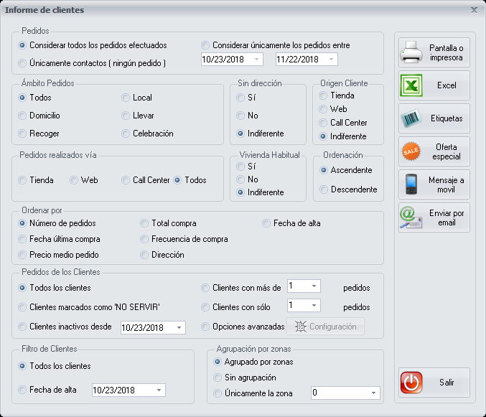Click the mobile phone icon for Mensaje a movil
The height and width of the screenshot is (417, 486).
tap(411, 184)
